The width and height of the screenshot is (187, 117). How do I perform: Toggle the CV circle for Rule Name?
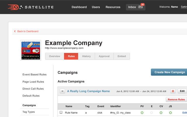point(161,113)
